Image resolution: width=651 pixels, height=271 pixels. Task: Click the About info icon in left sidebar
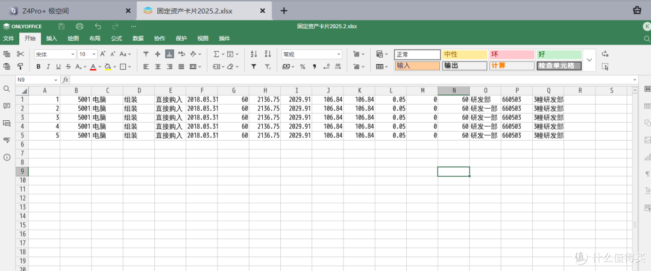point(7,157)
